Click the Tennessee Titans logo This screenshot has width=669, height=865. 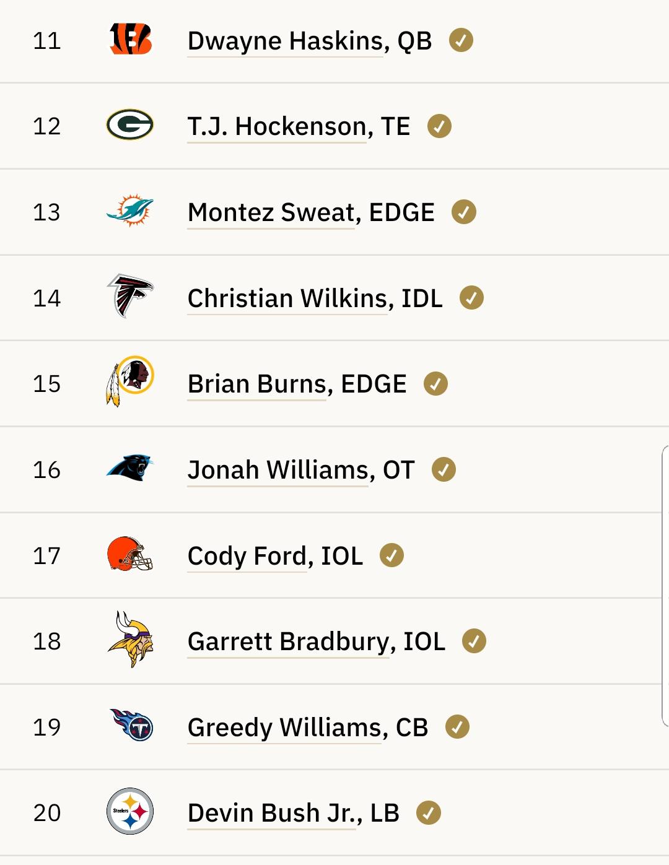click(131, 725)
